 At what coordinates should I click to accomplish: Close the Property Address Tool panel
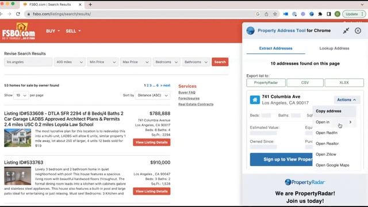point(358,30)
